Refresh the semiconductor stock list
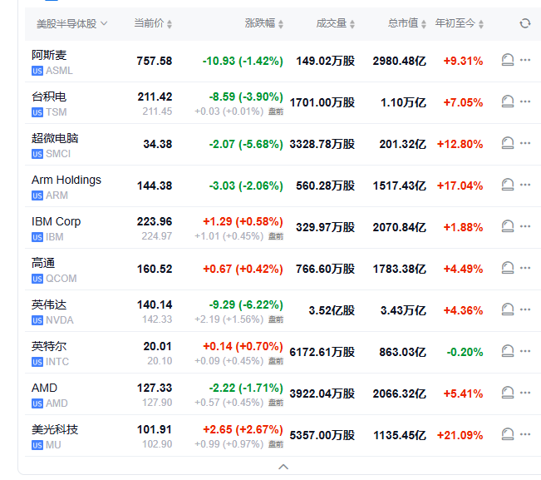 point(524,23)
